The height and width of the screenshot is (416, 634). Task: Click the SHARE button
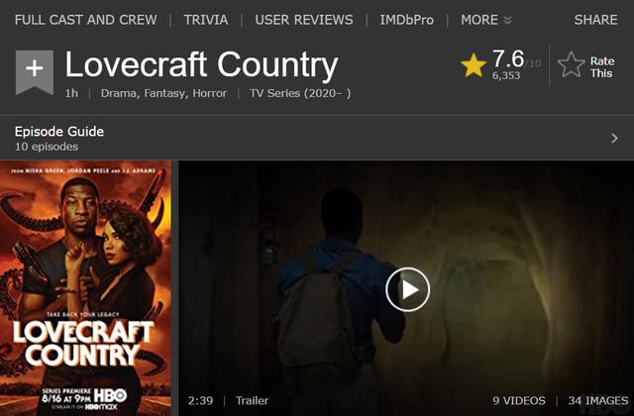(595, 20)
